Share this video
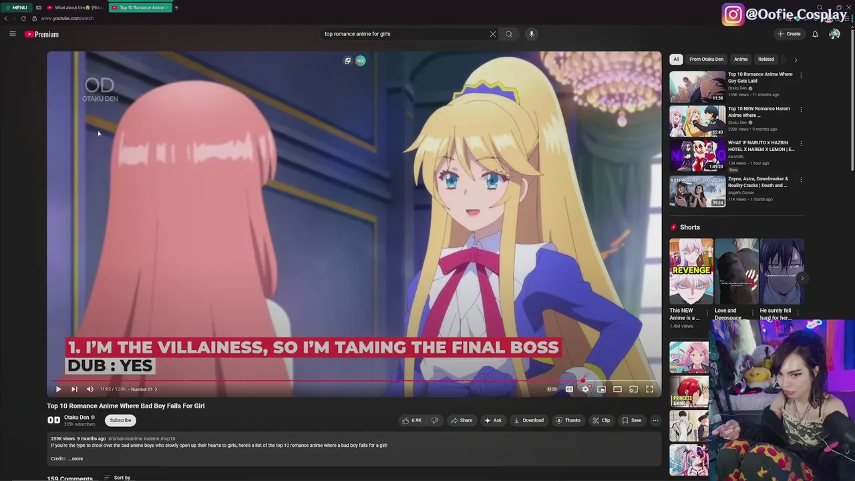 click(462, 420)
